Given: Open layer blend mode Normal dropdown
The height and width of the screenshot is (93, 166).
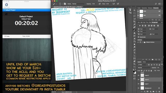Looking at the screenshot, I should [x=144, y=68].
